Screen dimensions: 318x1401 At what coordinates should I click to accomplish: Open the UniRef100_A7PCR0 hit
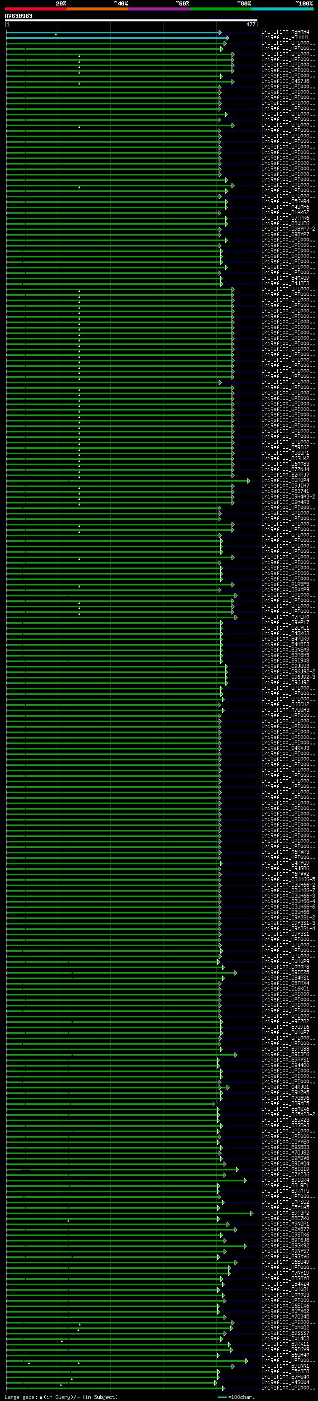(x=285, y=617)
